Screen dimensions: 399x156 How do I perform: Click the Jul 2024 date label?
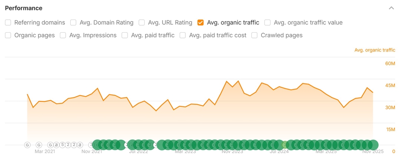279,152
